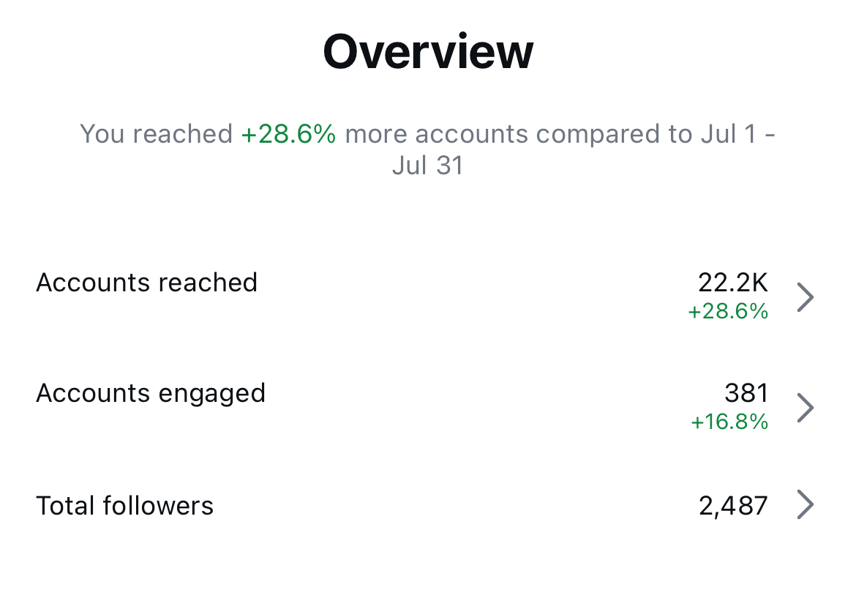Click the Overview heading
Viewport: 856px width, 590px height.
428,52
